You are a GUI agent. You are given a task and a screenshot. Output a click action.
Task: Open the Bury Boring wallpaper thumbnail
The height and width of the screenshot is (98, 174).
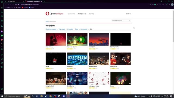[x=56, y=39]
